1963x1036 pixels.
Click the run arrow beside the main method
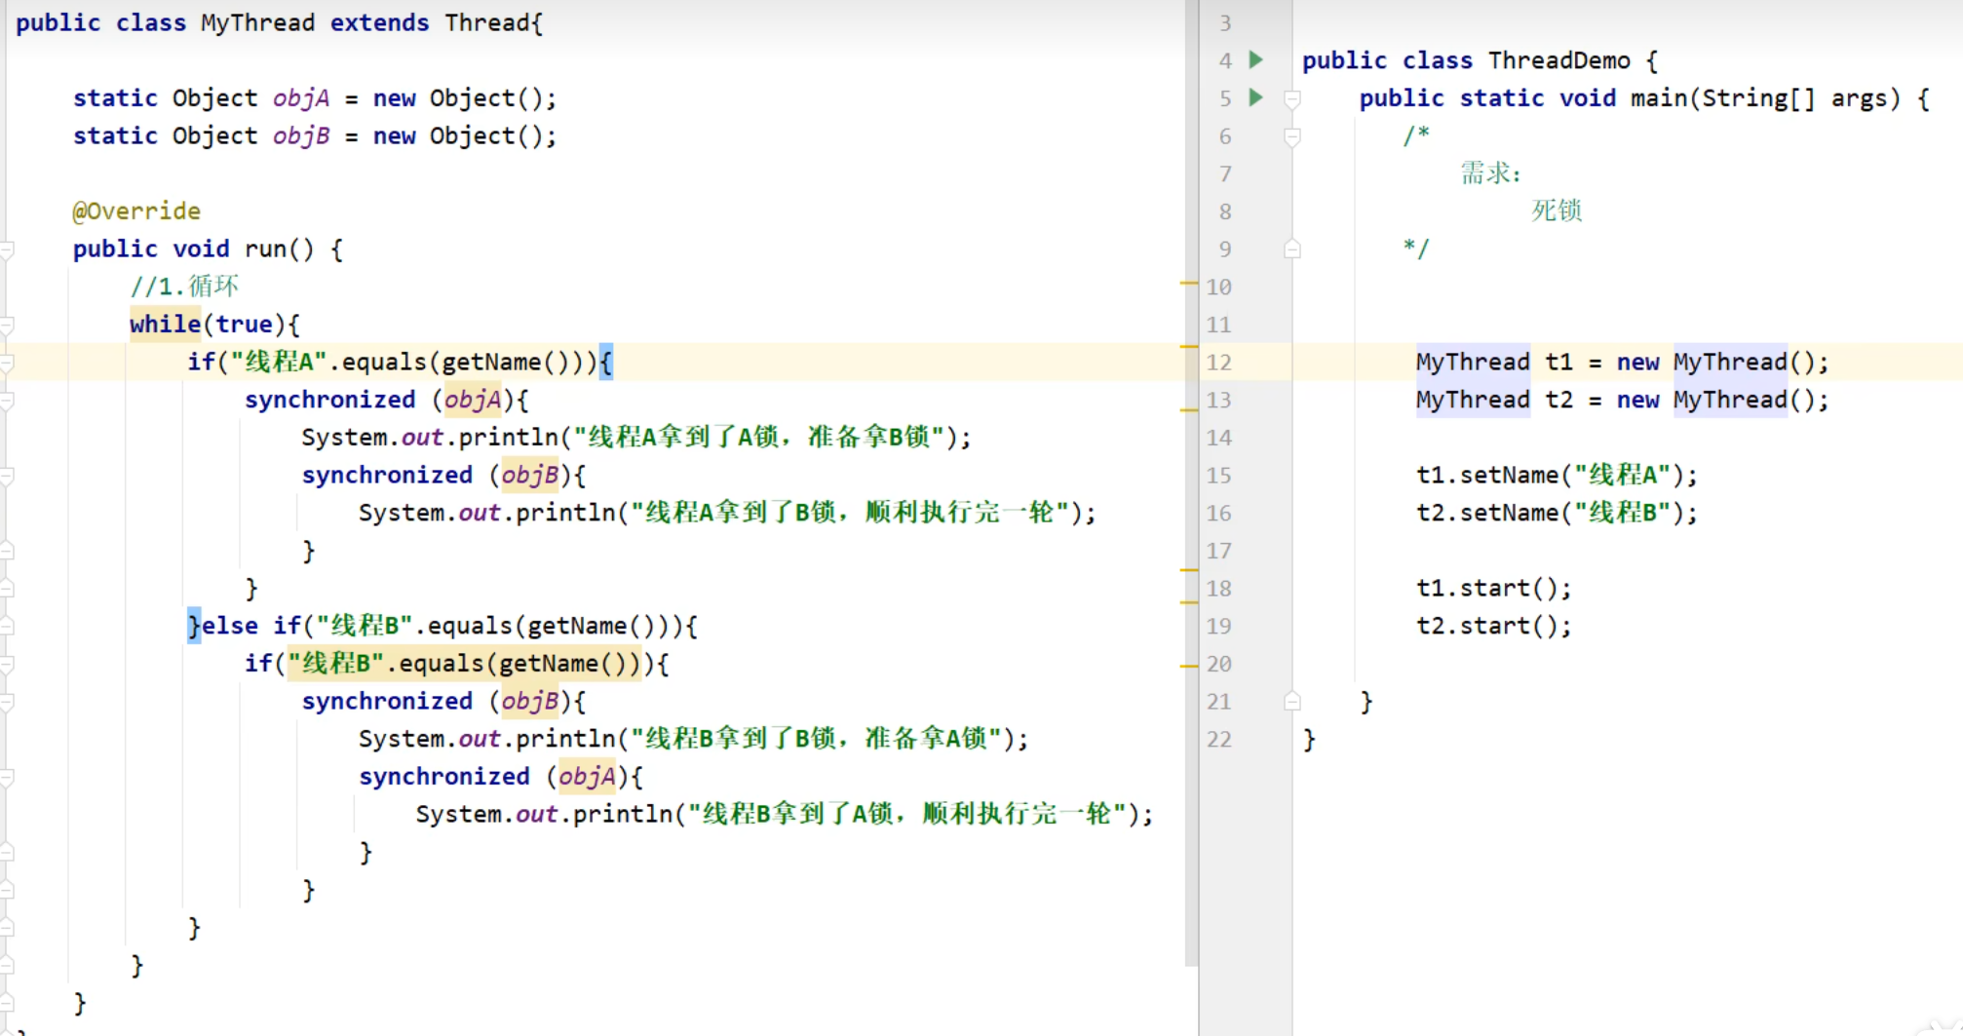point(1256,97)
